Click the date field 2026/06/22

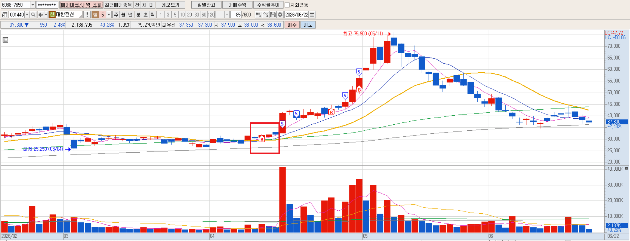297,15
